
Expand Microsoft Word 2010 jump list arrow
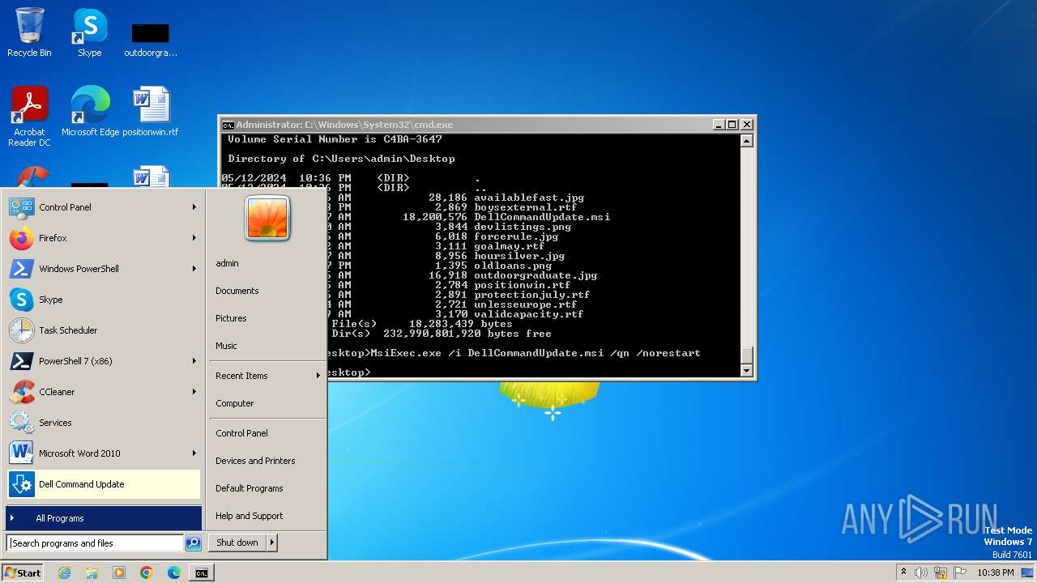[x=194, y=453]
